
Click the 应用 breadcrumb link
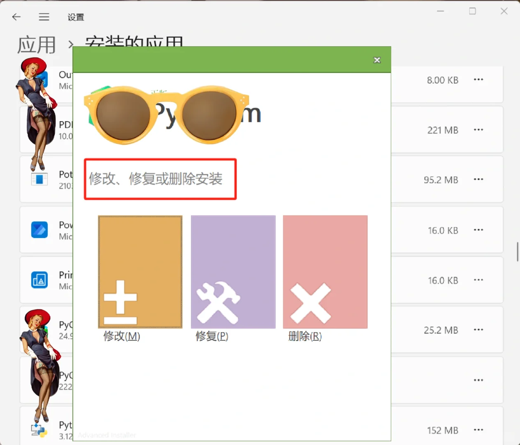point(37,44)
